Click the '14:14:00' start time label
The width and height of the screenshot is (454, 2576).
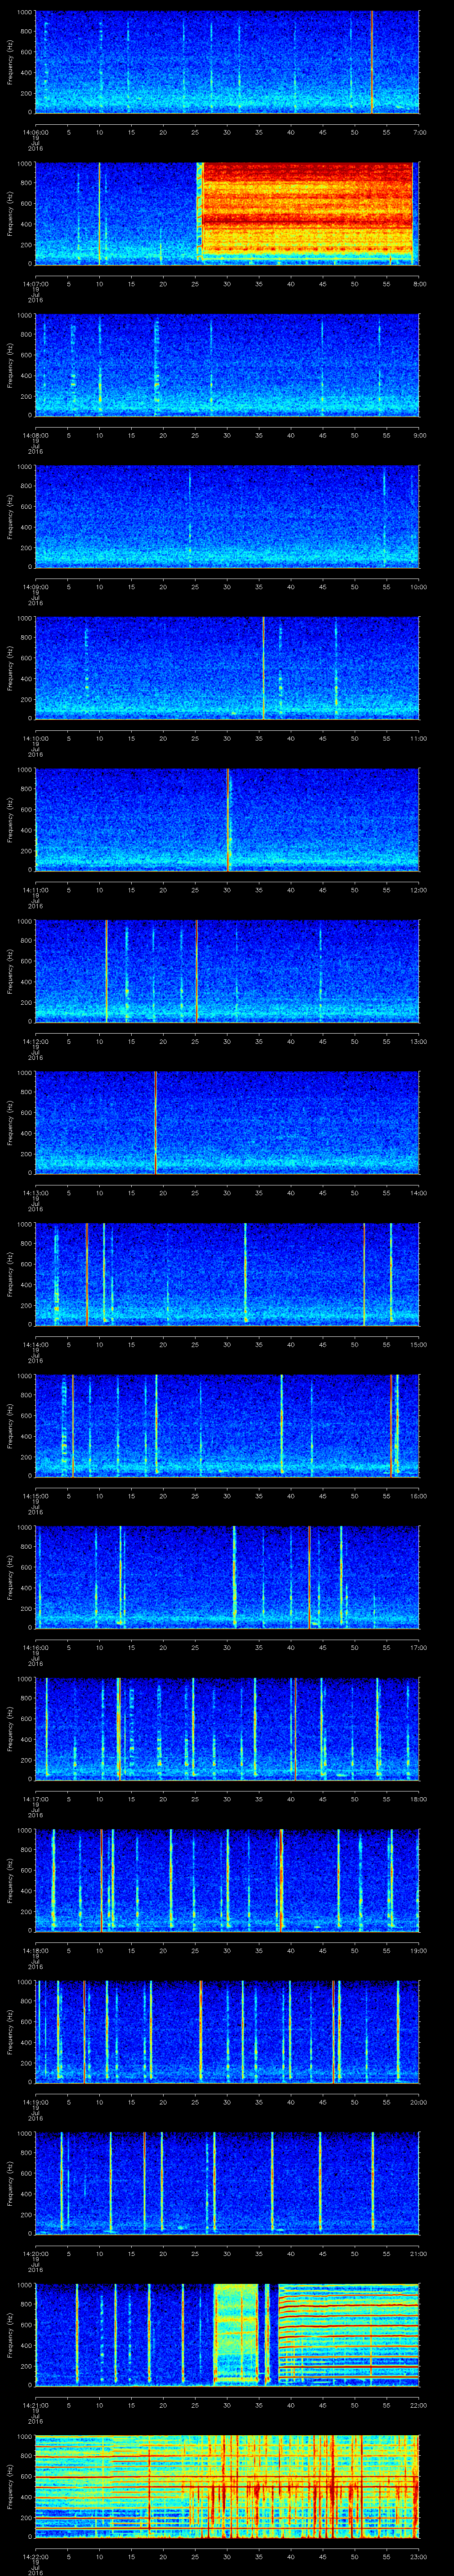[x=36, y=1344]
